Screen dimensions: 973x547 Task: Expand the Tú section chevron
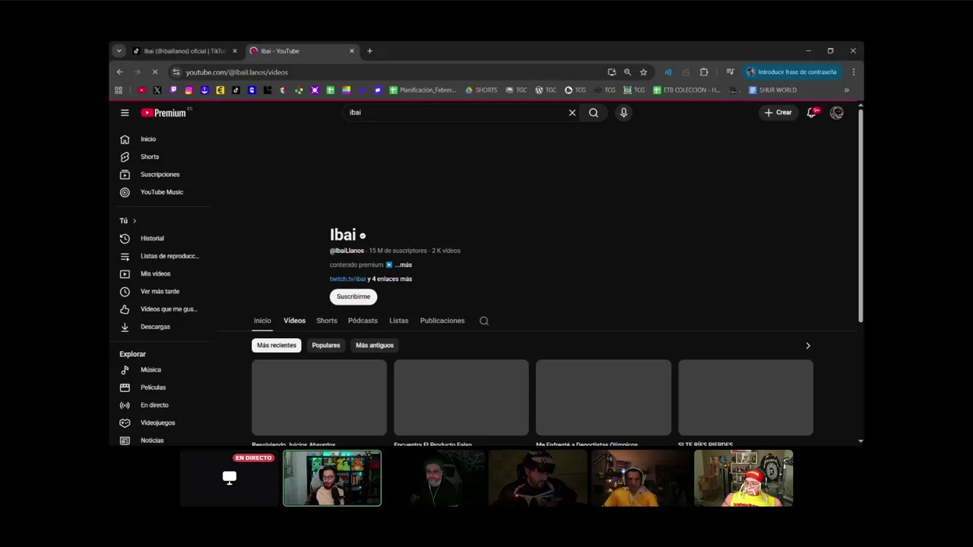coord(135,221)
